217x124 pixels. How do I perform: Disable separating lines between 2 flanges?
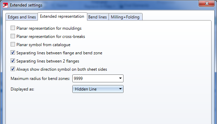coord(13,61)
